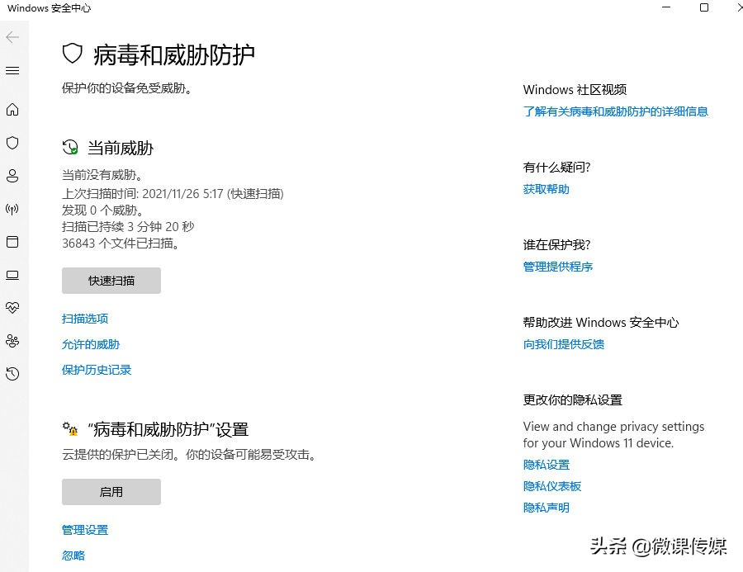Open 扫描选项 link

click(x=85, y=319)
